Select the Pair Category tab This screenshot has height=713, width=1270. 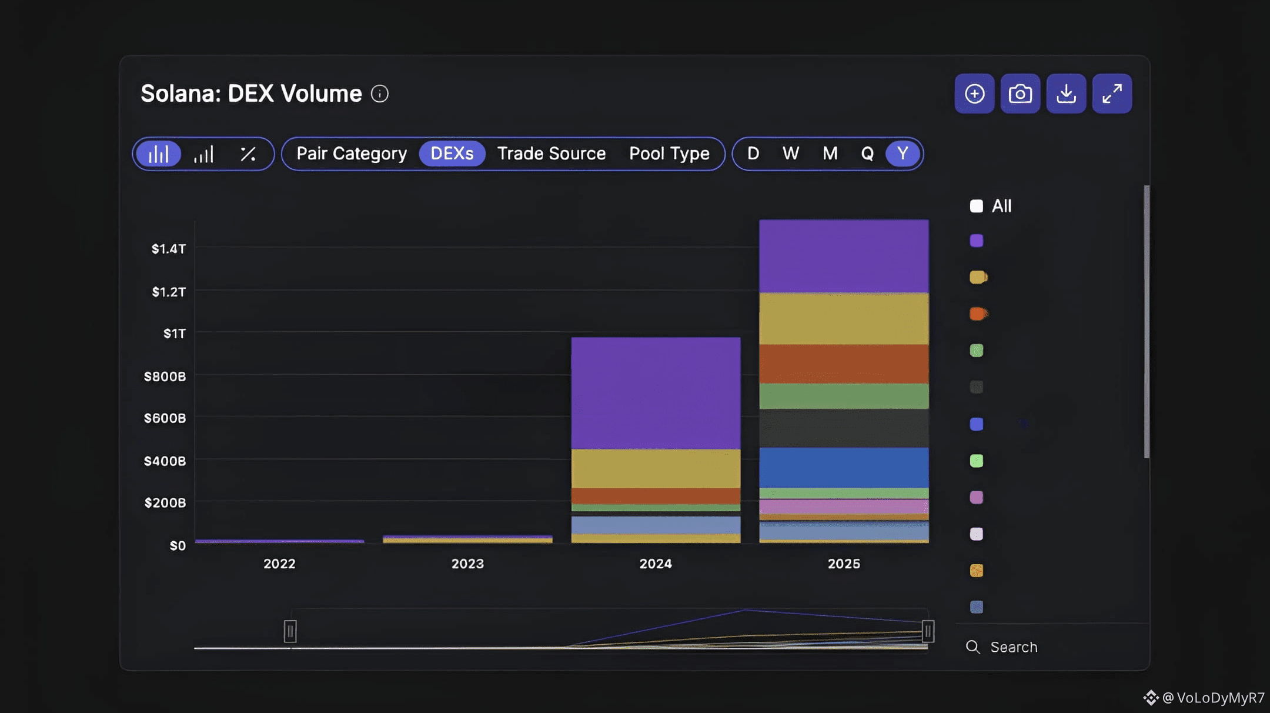point(352,154)
